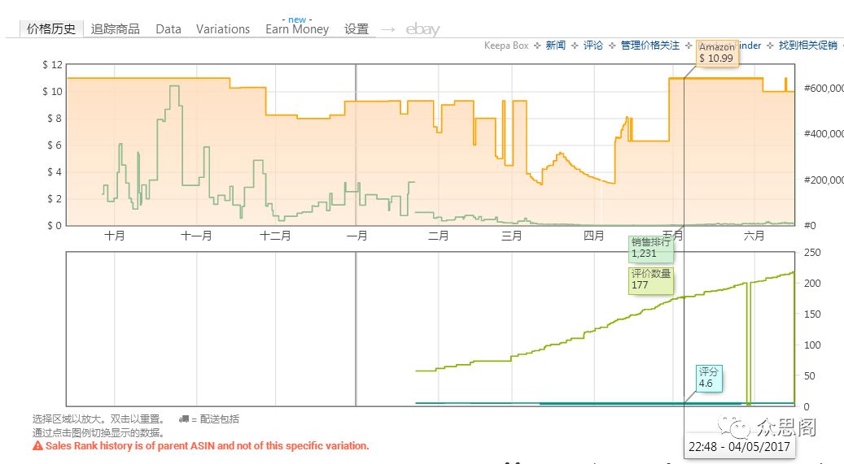
Task: Open the 新闻 link
Action: [556, 46]
